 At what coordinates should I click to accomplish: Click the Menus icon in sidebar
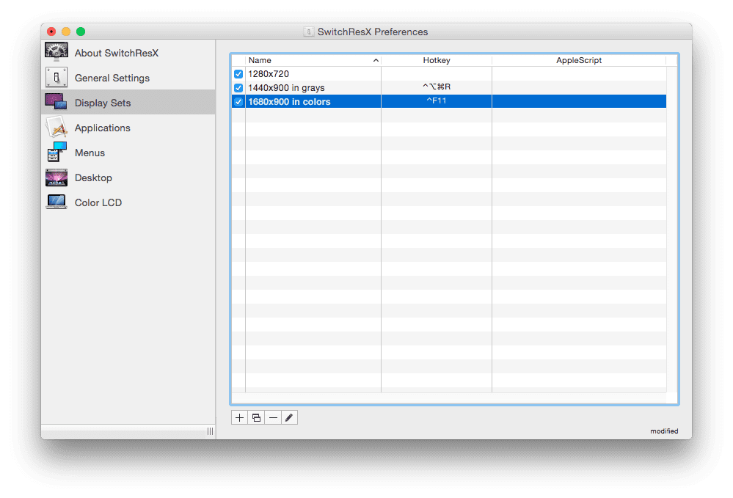(x=56, y=153)
